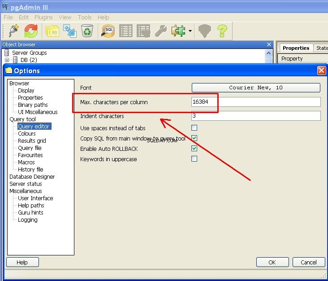
Task: Select Miscellaneous in the options tree
Action: (x=26, y=191)
